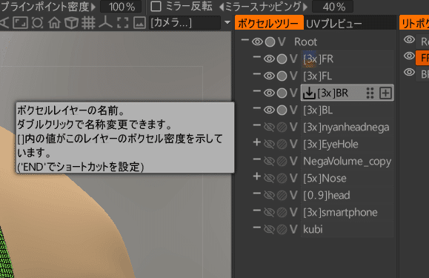Hide the Root layer with eye icon
Image resolution: width=429 pixels, height=278 pixels.
(x=257, y=42)
